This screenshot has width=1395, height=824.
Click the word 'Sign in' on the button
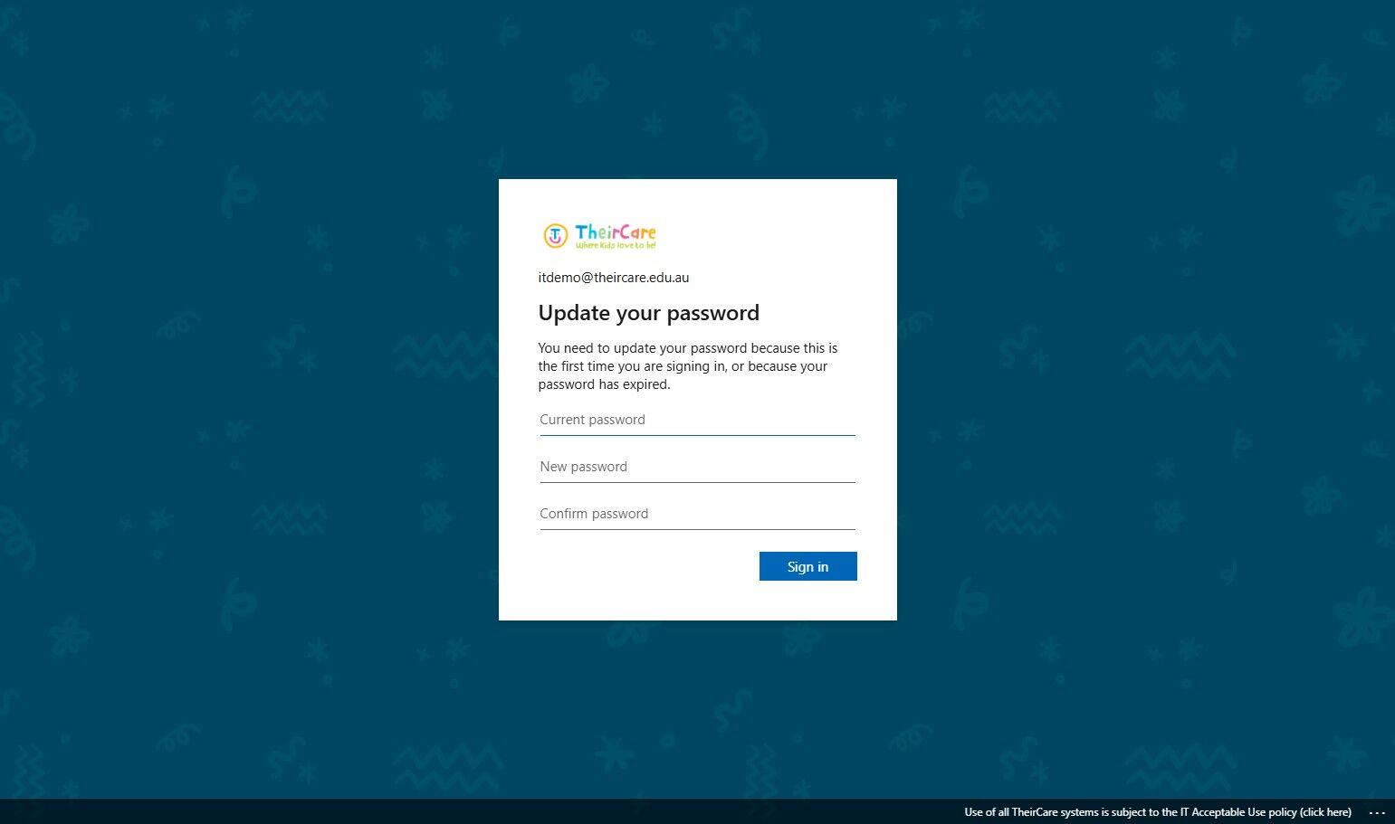[807, 567]
